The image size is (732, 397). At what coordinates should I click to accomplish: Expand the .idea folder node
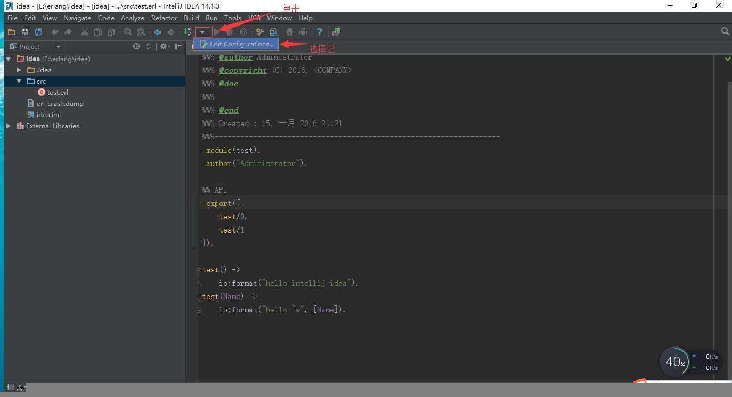(19, 70)
